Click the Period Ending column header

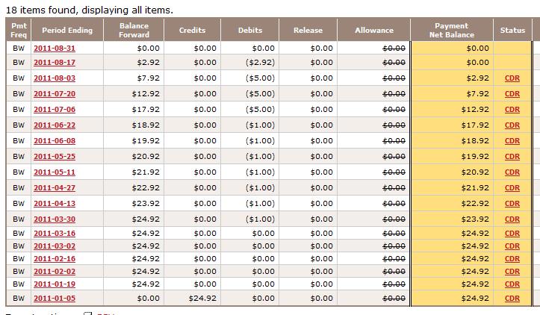[x=67, y=31]
